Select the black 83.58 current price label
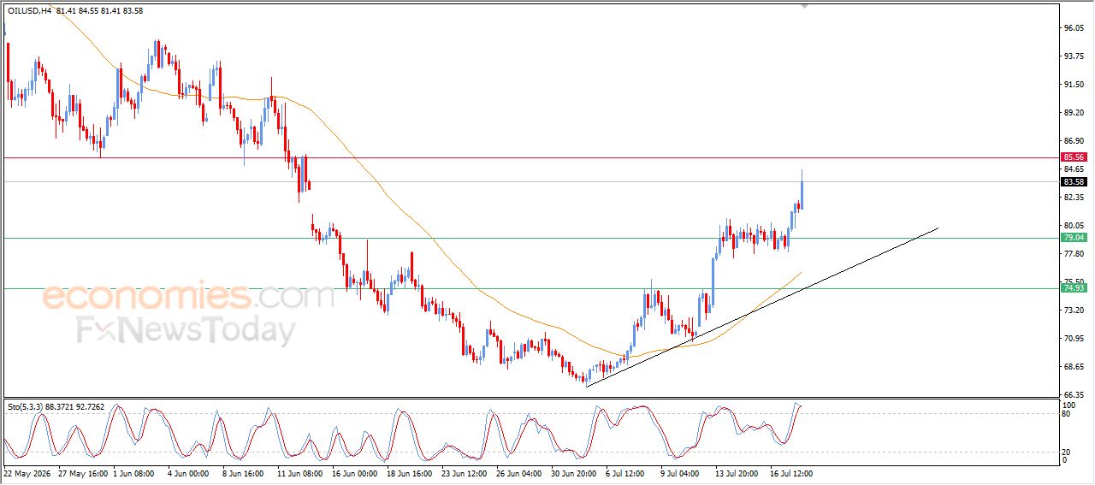 coord(1074,182)
